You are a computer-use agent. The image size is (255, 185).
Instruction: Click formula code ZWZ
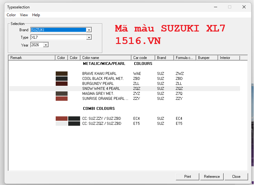coord(180,74)
